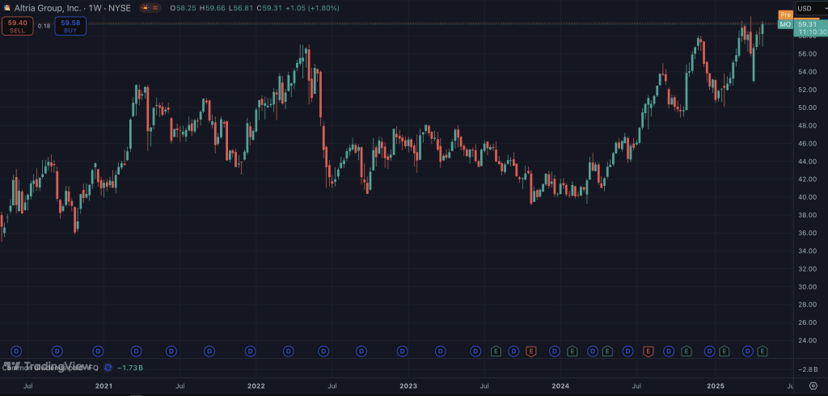Click the open value O58.25

[183, 8]
